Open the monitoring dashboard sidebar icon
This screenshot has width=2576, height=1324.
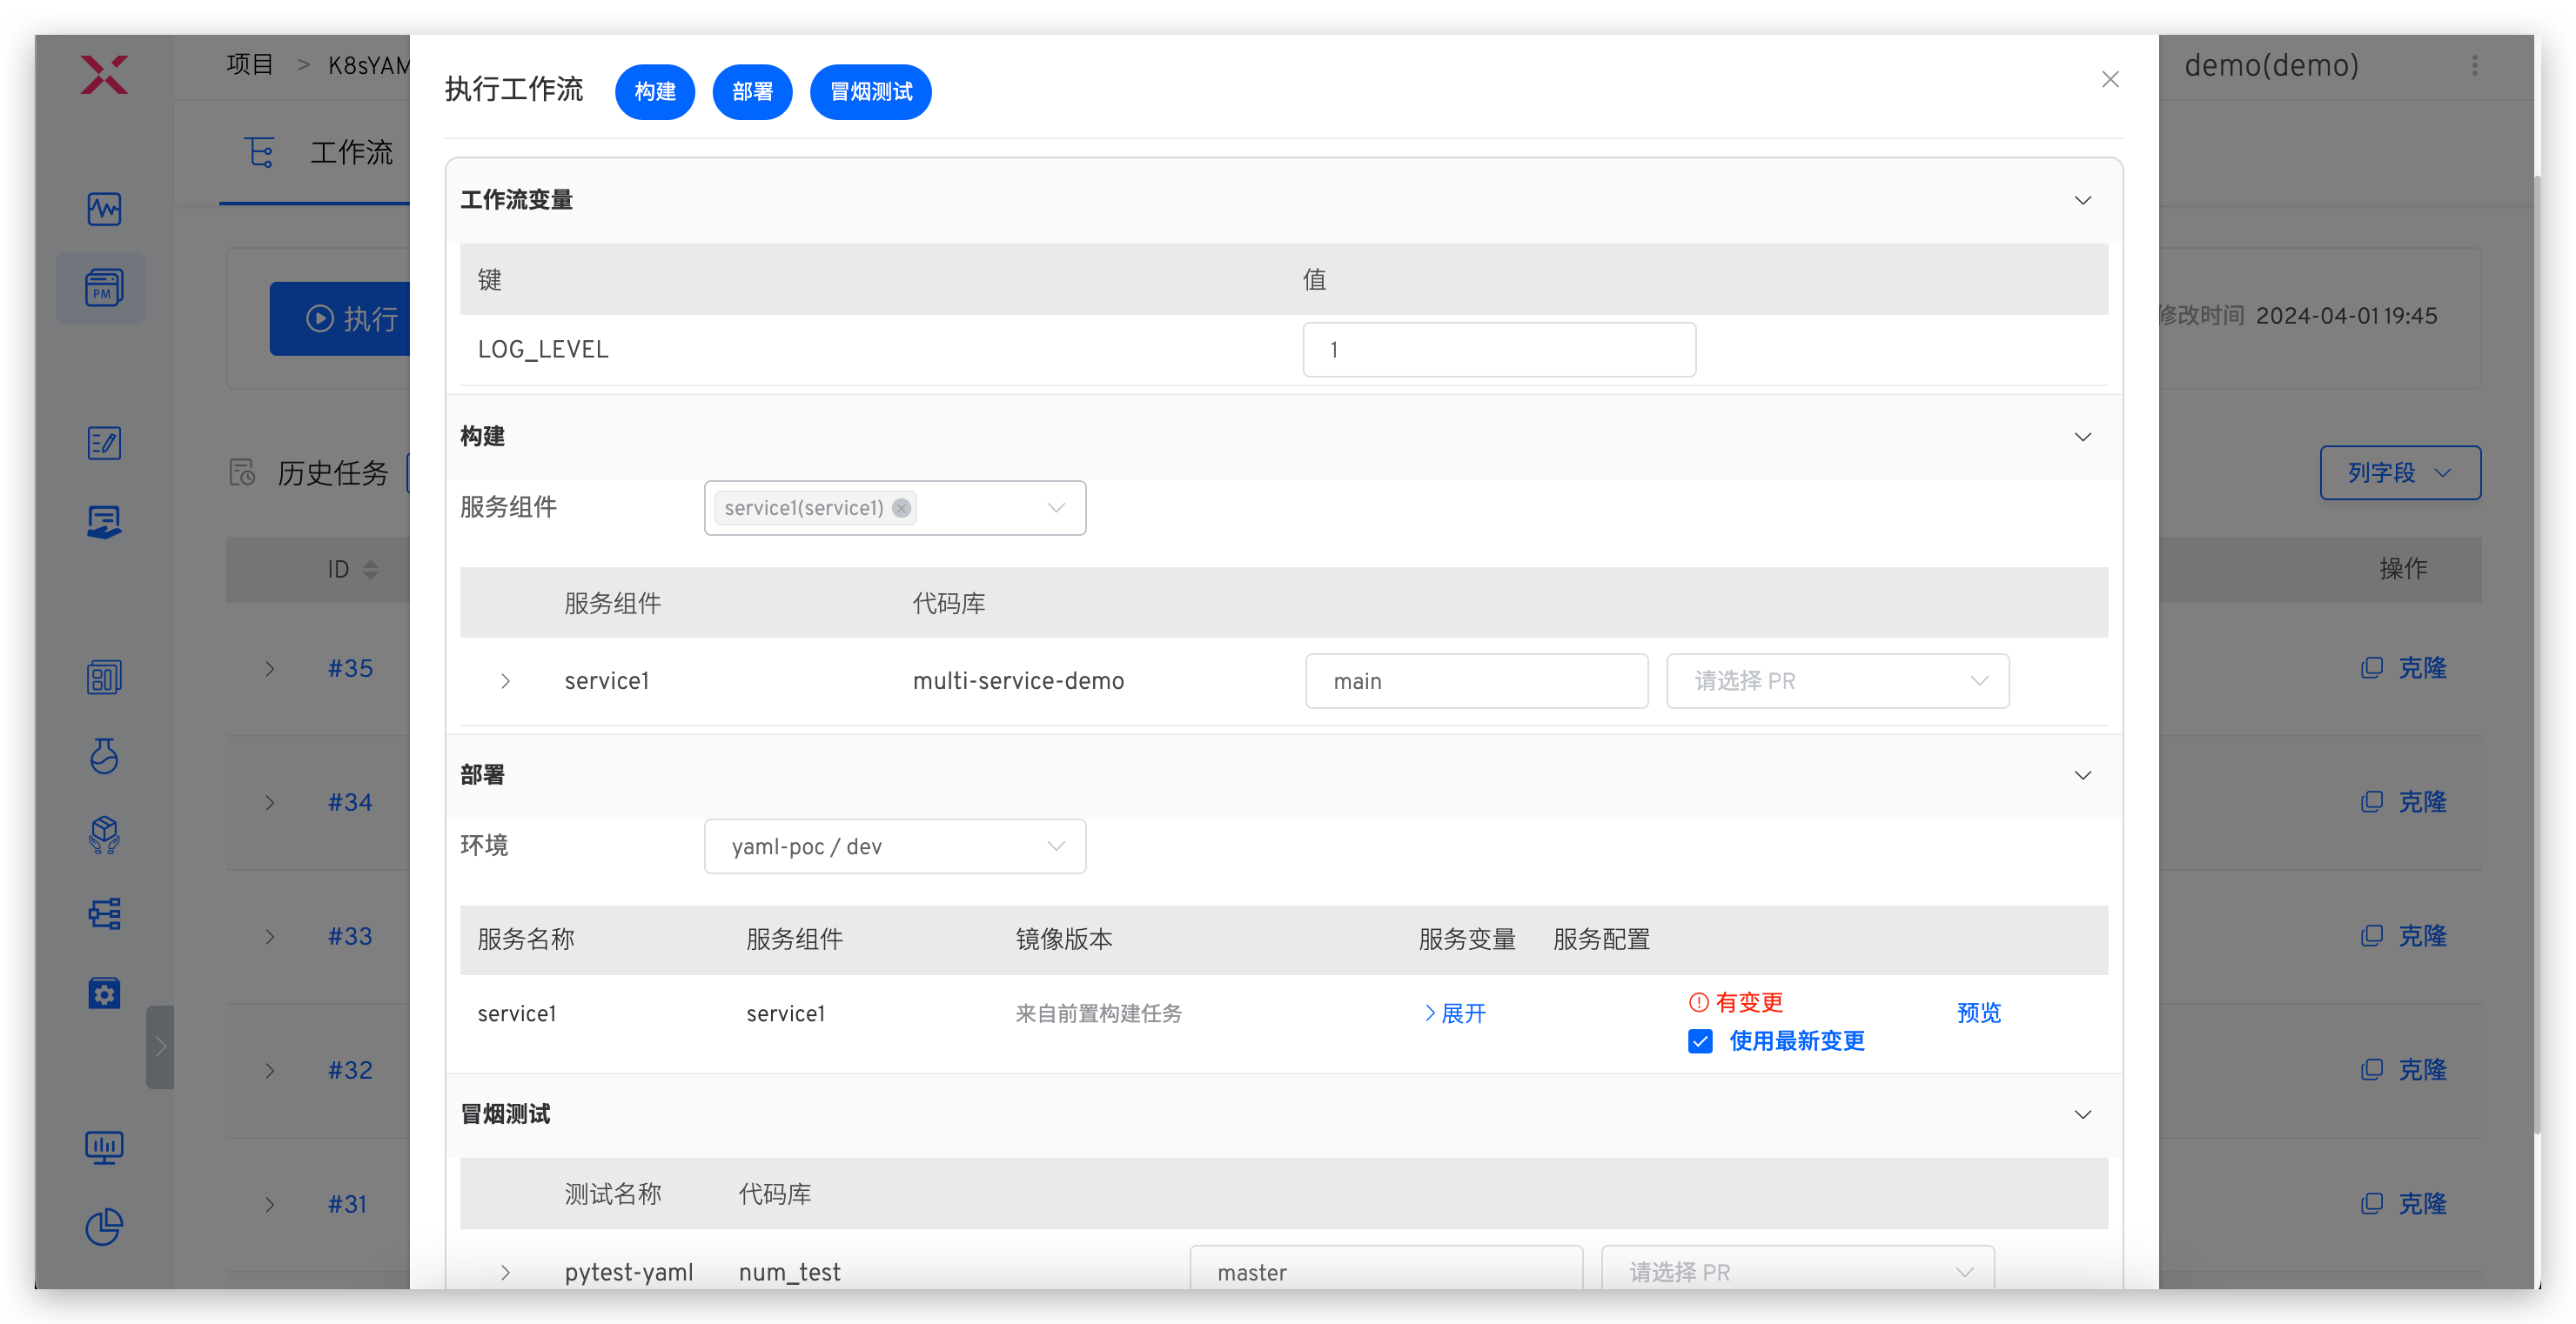104,209
